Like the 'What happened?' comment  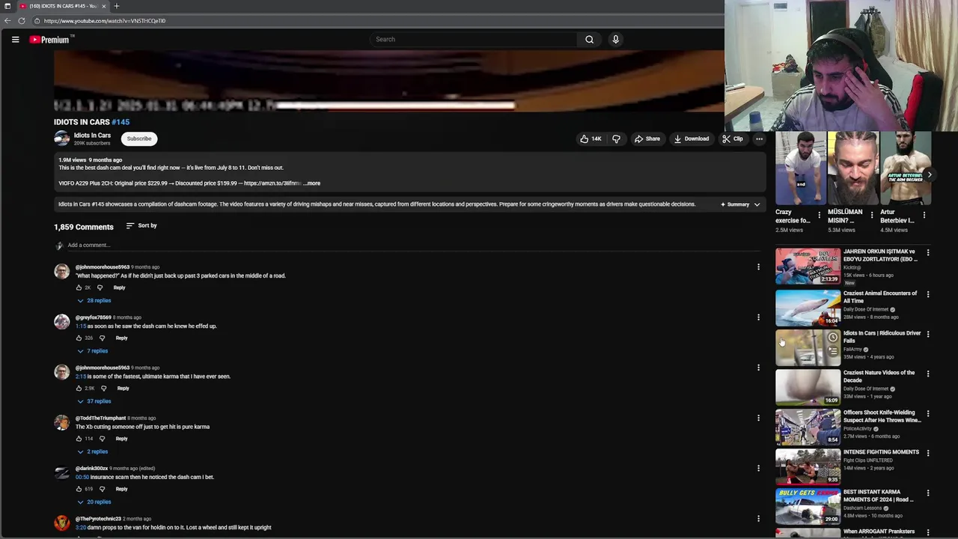(x=79, y=287)
